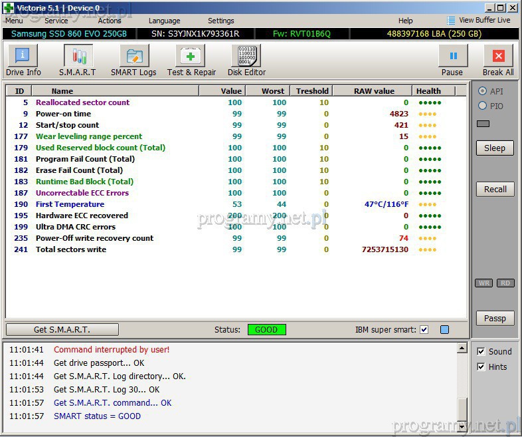The height and width of the screenshot is (437, 522).
Task: Disable the Sound checkbox
Action: pyautogui.click(x=481, y=351)
